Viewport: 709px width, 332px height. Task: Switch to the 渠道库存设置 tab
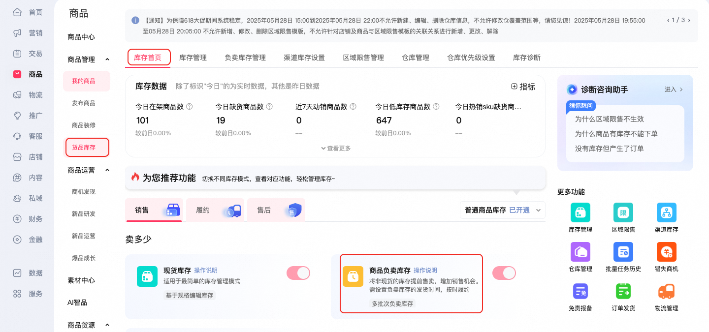pos(304,58)
